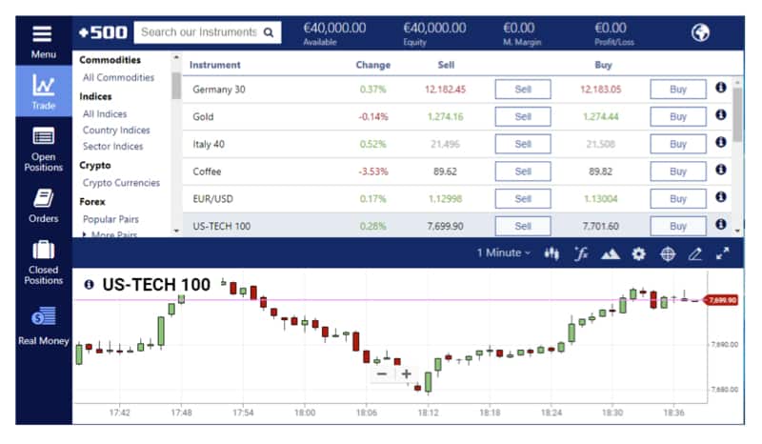
Task: Select the Trade sidebar icon
Action: tap(44, 91)
